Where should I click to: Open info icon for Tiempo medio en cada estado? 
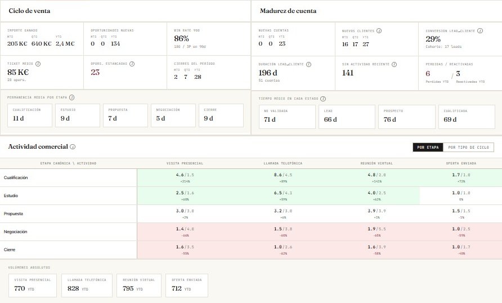[323, 99]
